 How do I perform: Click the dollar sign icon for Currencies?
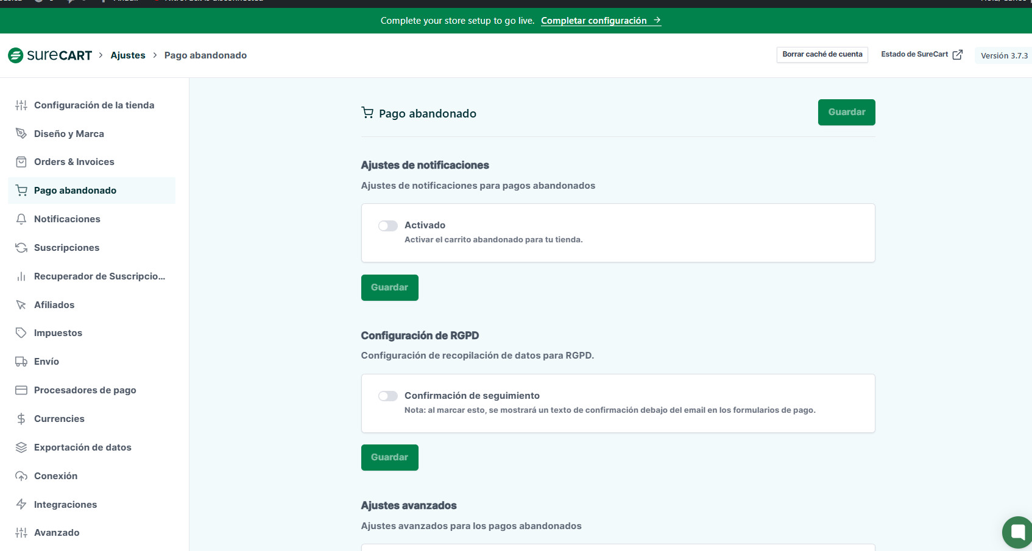(21, 419)
